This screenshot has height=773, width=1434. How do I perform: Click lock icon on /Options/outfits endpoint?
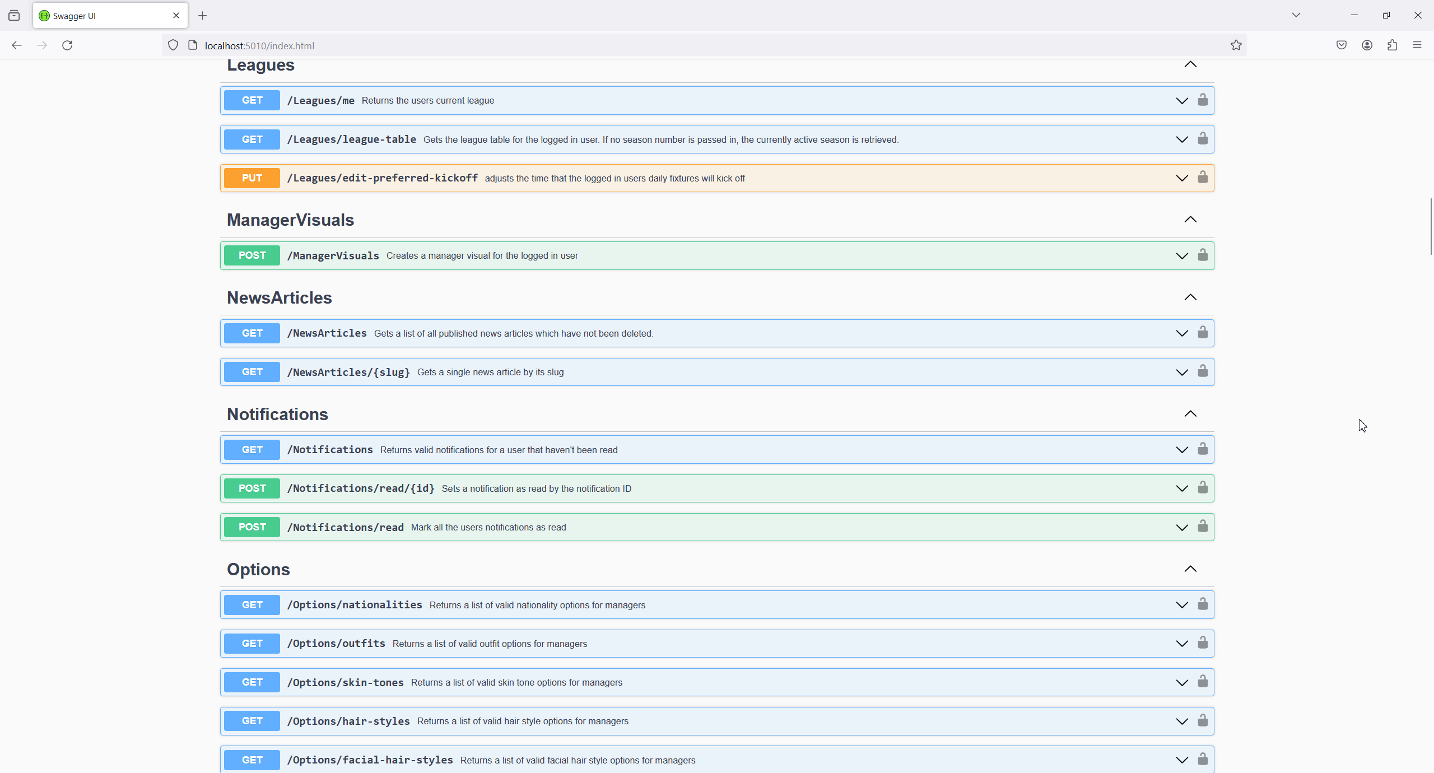click(1203, 643)
